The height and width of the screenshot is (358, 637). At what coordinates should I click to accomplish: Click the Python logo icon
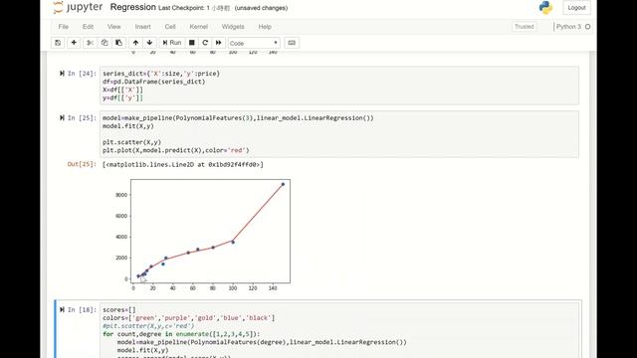click(545, 8)
